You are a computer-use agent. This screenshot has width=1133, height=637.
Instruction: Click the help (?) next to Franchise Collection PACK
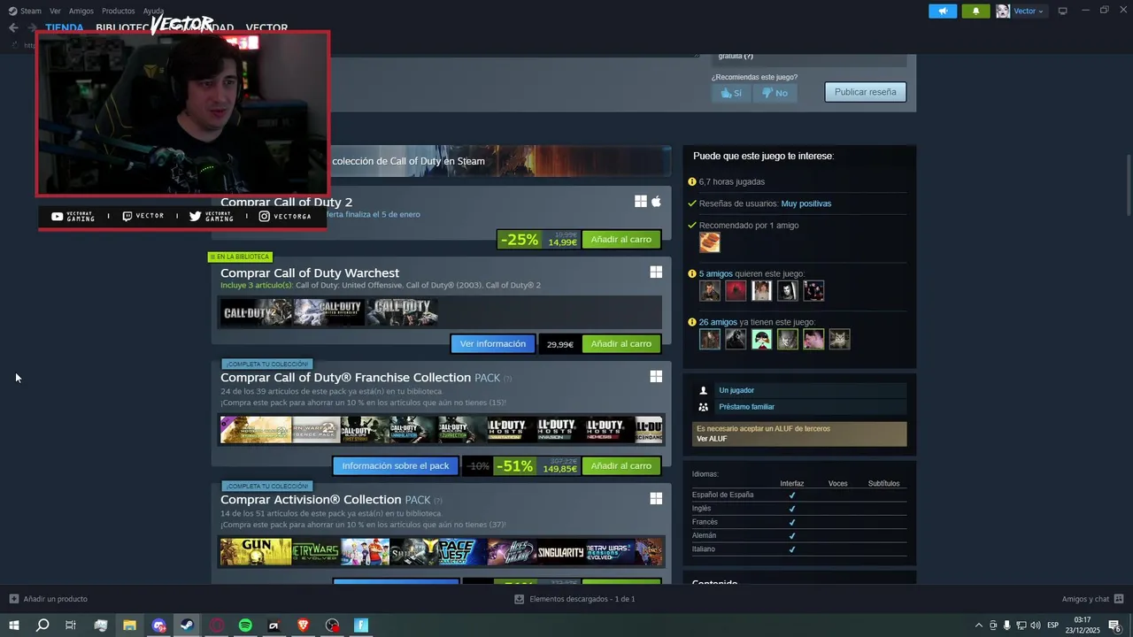[x=507, y=379]
